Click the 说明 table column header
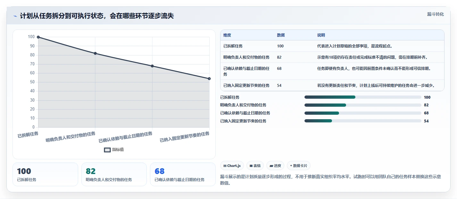Screen dimensions: 457x199 click(321, 35)
